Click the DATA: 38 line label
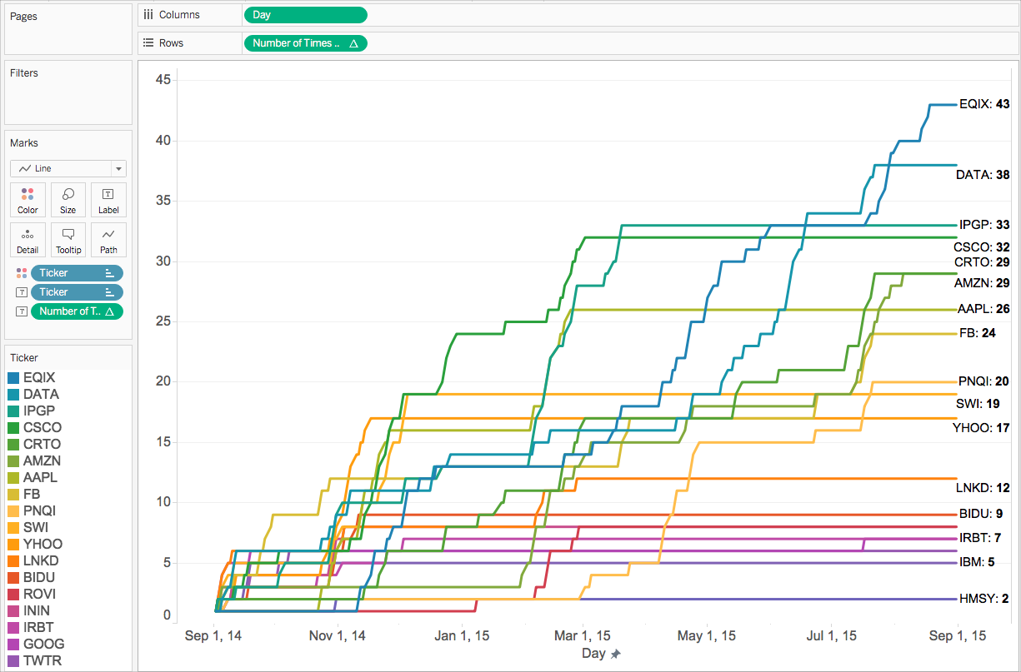The image size is (1021, 672). click(x=983, y=176)
